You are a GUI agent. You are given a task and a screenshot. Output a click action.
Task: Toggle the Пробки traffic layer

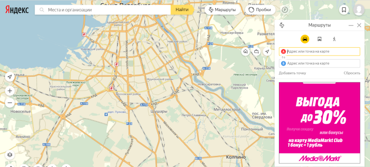point(260,10)
